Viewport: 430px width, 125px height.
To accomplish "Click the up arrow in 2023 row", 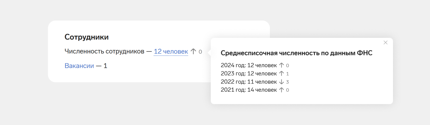I will [281, 73].
